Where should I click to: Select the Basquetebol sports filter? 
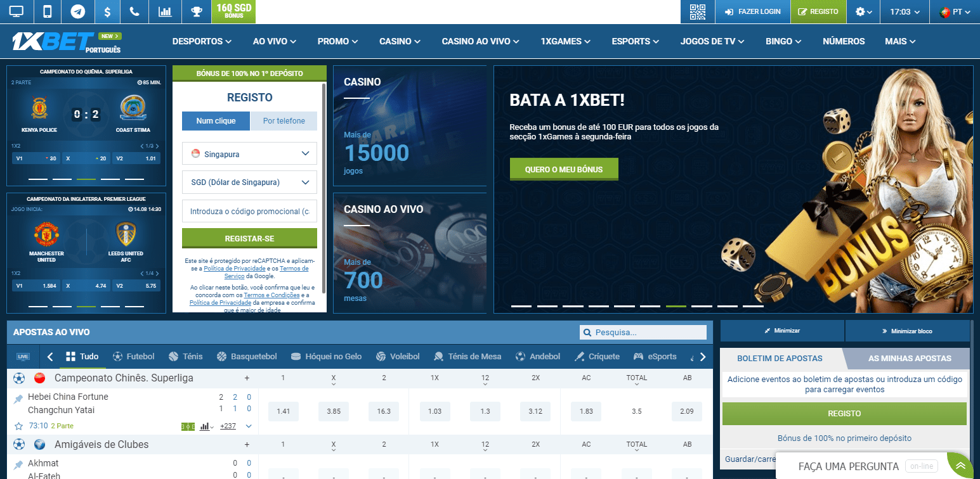[247, 357]
